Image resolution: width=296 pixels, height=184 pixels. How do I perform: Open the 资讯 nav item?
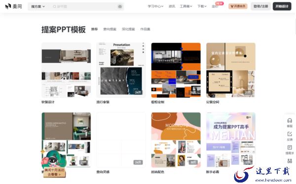(x=172, y=6)
